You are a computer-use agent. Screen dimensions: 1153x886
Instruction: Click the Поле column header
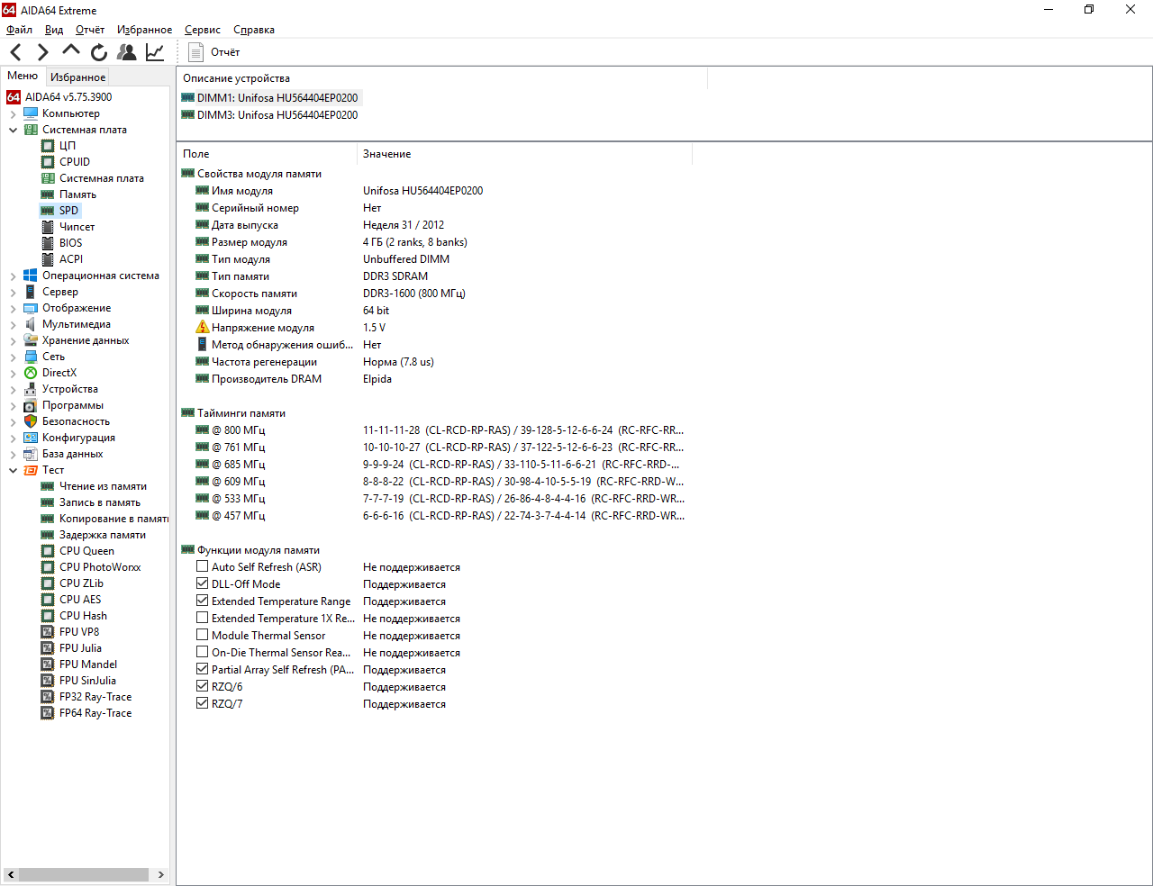coord(268,154)
